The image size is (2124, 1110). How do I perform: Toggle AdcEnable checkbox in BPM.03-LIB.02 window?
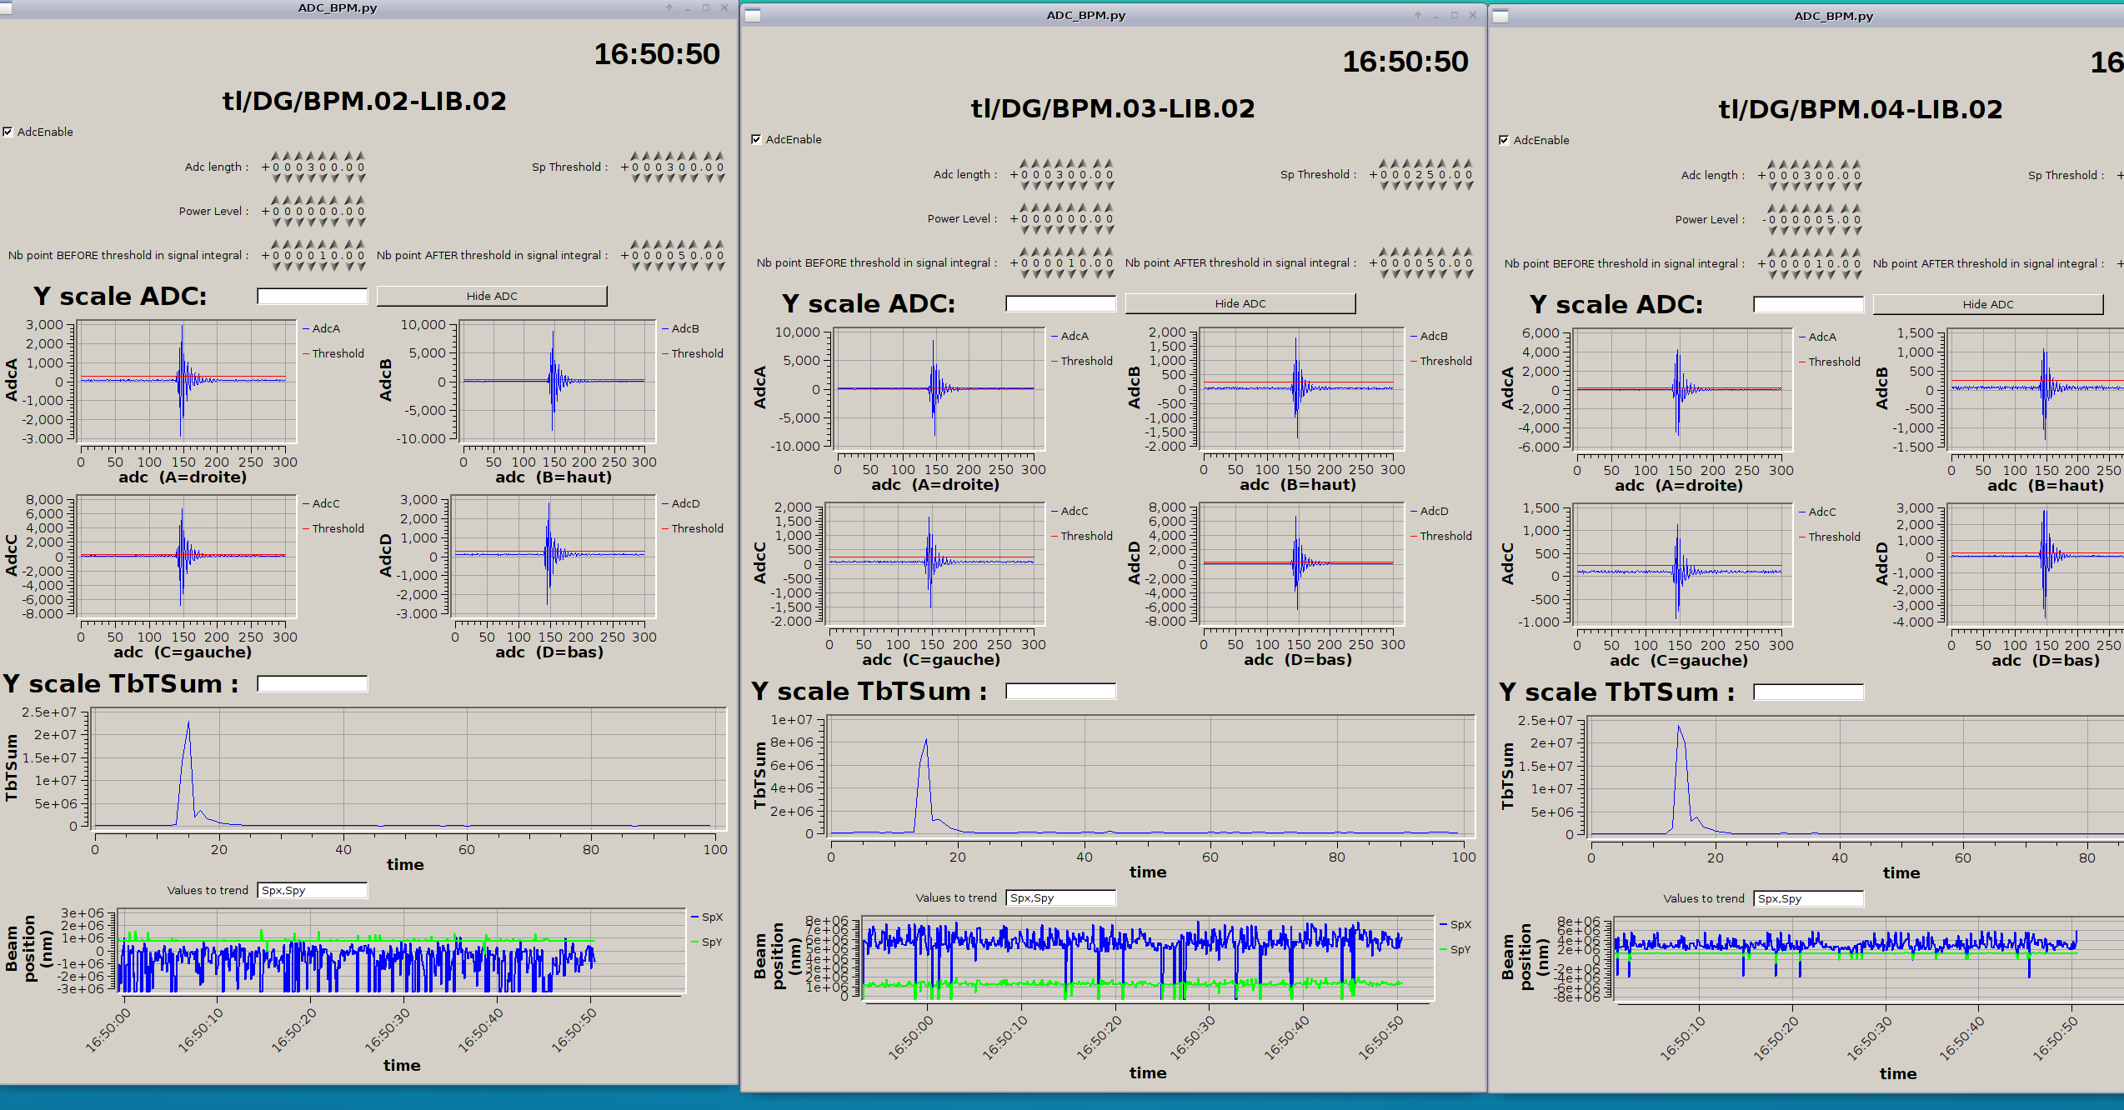pyautogui.click(x=756, y=139)
